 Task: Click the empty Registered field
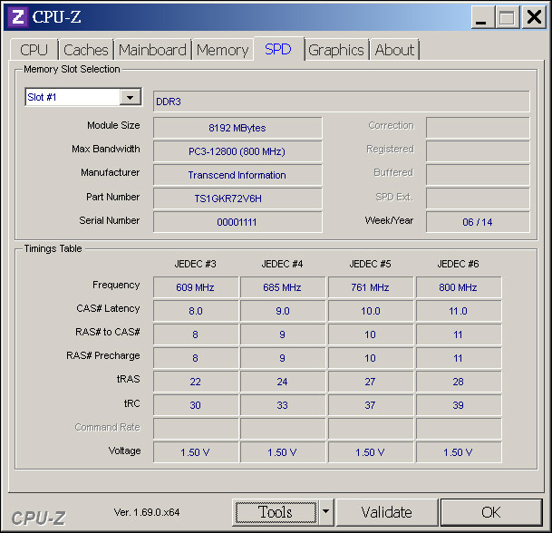[478, 151]
